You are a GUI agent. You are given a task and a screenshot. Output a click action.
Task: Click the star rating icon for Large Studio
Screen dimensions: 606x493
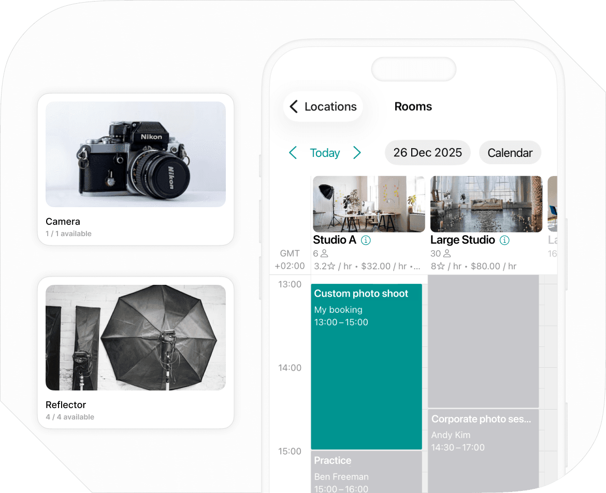pos(441,266)
